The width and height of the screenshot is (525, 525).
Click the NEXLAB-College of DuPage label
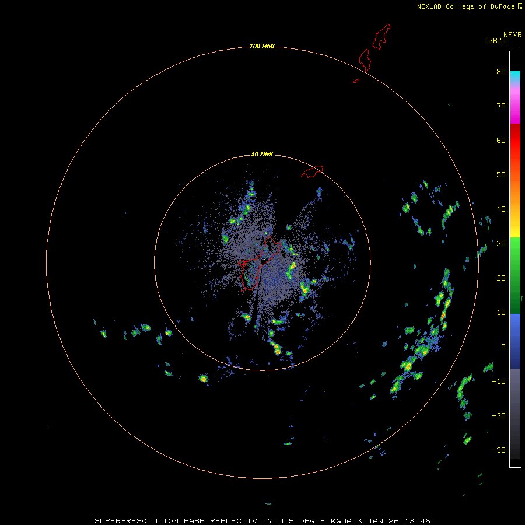[466, 6]
